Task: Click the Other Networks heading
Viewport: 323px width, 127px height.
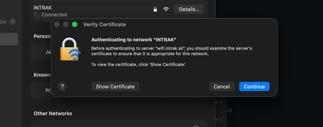Action: click(53, 113)
